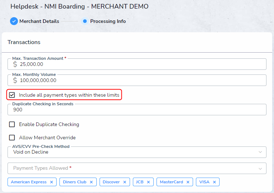Click the VISA chip label
This screenshot has height=193, width=274.
[x=204, y=182]
